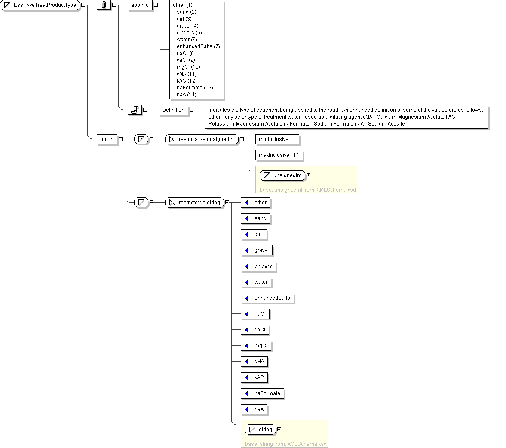506x448 pixels.
Task: Click the documentation scroll icon
Action: pyautogui.click(x=135, y=110)
